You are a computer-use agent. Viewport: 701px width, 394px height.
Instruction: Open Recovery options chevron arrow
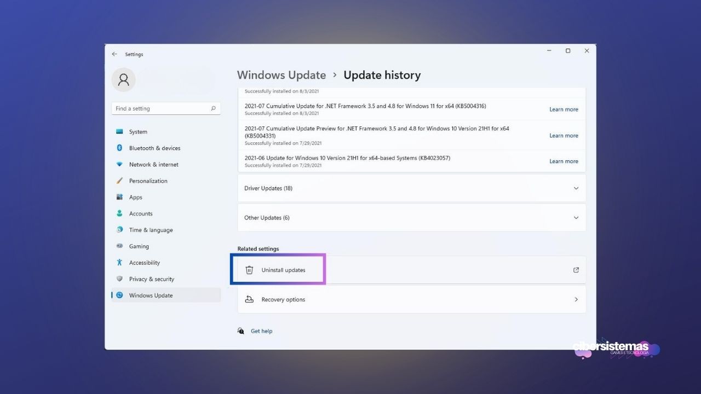pos(576,299)
